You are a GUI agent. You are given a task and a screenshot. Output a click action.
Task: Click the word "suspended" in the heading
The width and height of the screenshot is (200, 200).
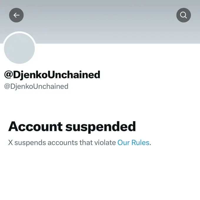click(x=101, y=126)
